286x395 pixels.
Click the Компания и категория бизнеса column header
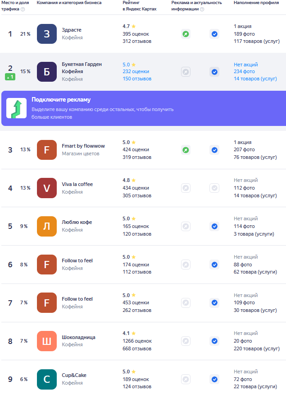coord(69,3)
